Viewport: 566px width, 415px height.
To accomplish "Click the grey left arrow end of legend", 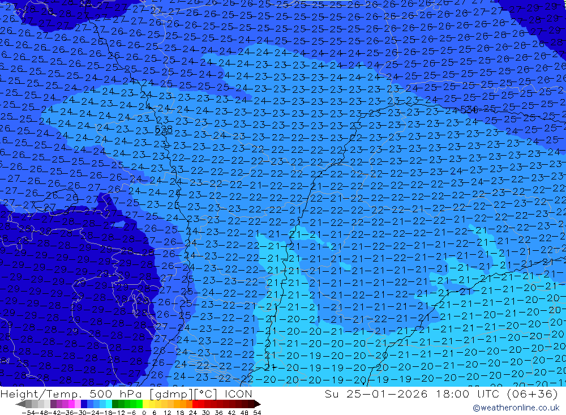I will click(20, 404).
